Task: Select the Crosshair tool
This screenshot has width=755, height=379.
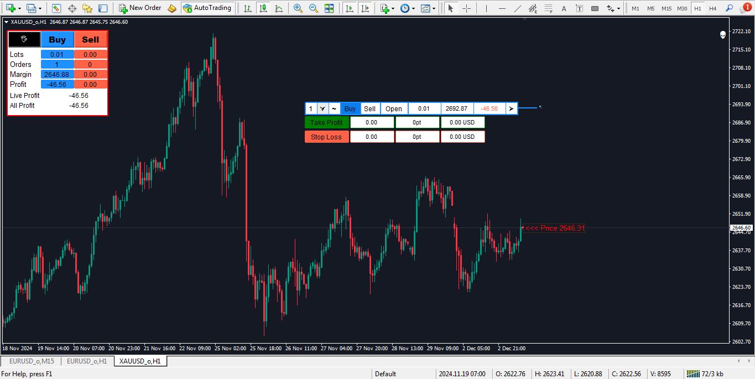Action: tap(466, 8)
